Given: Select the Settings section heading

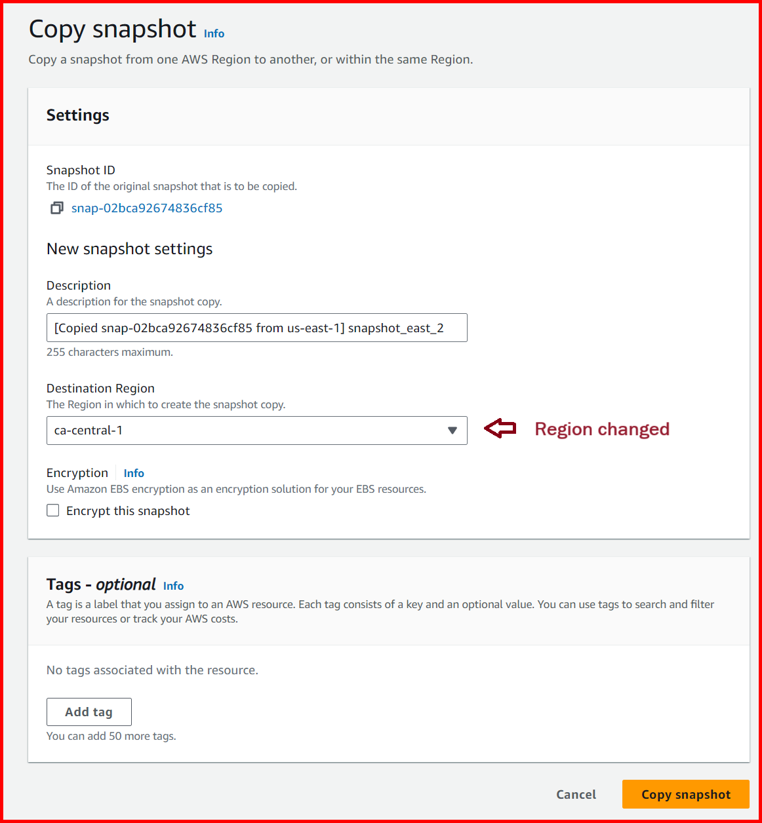Looking at the screenshot, I should [77, 115].
